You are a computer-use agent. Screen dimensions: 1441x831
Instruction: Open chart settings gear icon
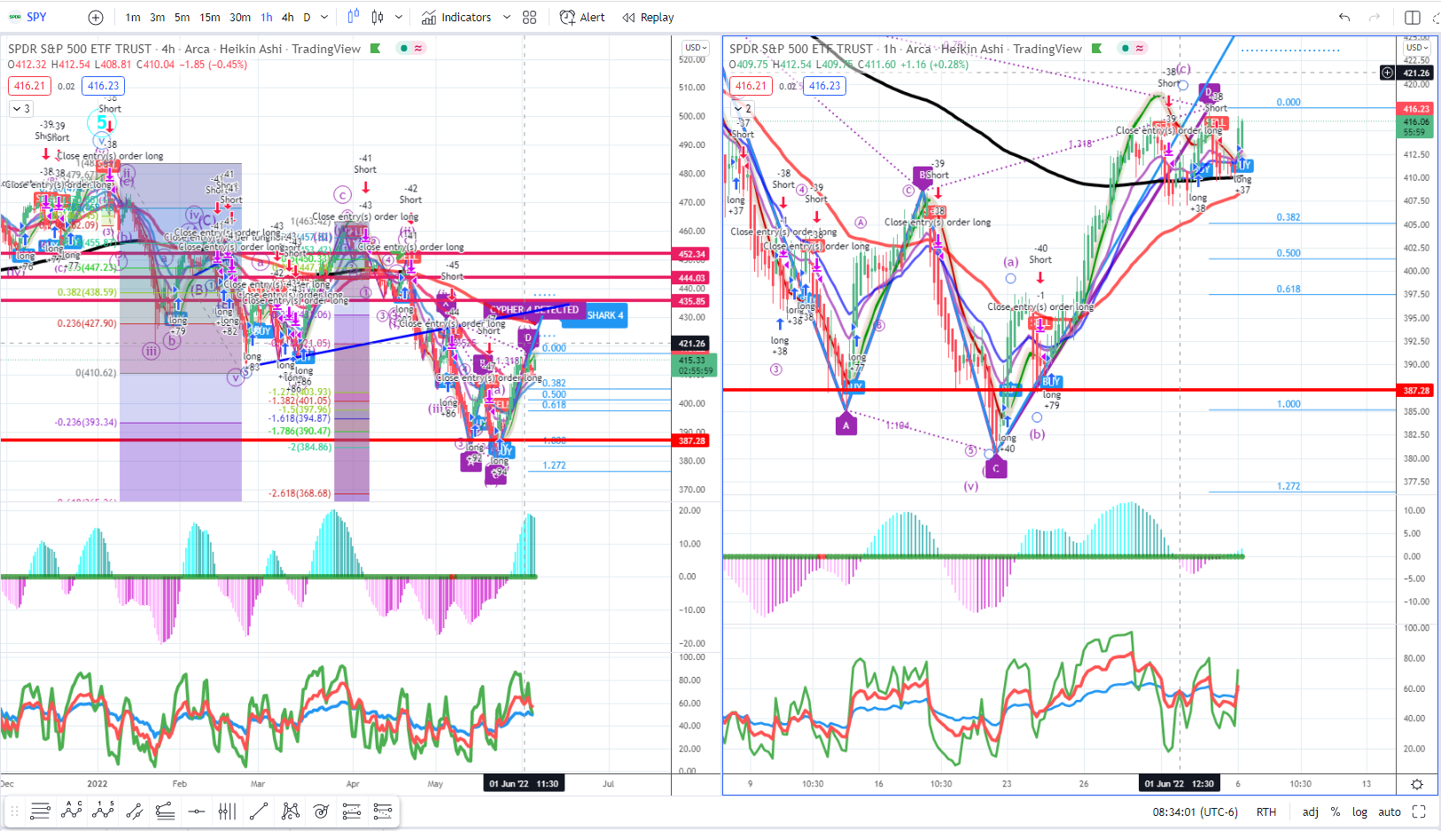click(x=1417, y=784)
